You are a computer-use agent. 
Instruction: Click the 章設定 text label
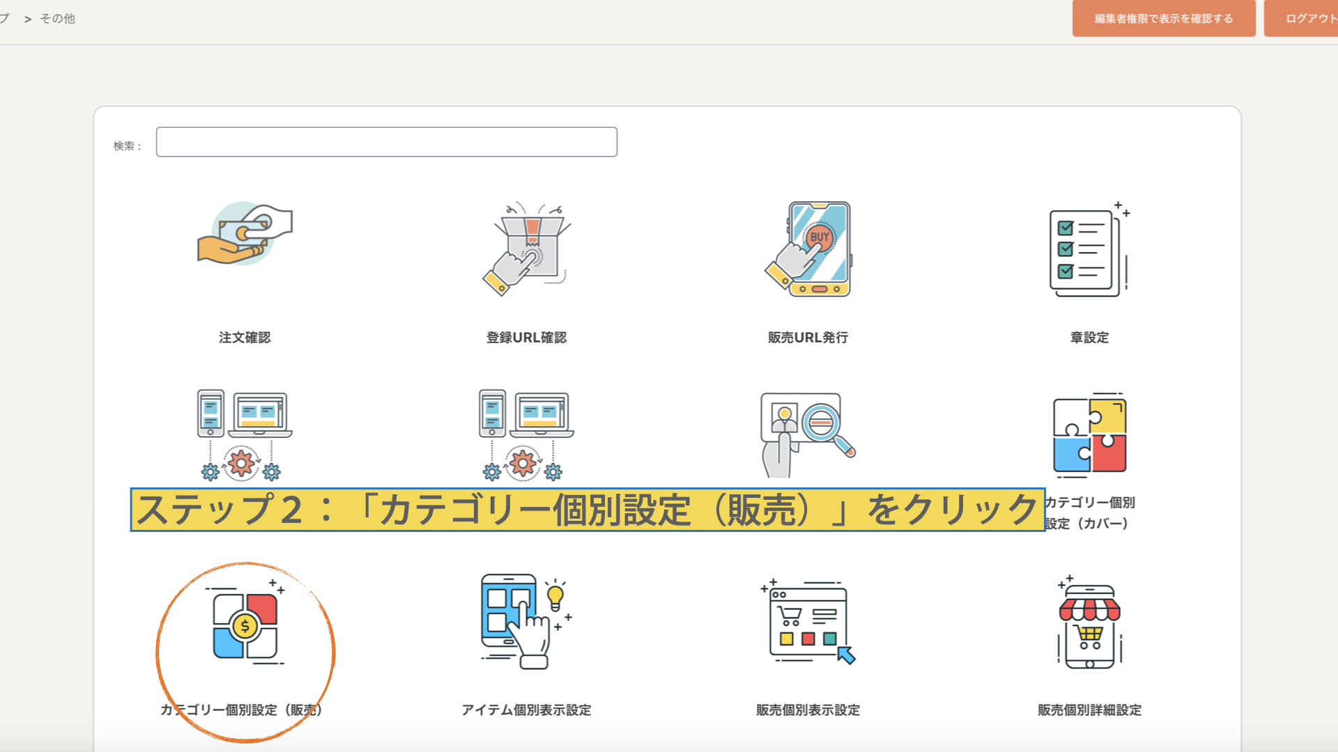[x=1089, y=338]
